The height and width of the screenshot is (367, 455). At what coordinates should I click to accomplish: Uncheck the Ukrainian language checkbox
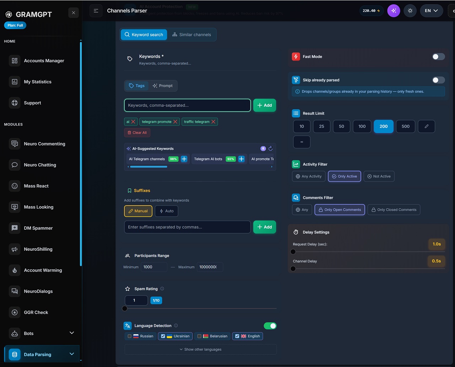[163, 336]
